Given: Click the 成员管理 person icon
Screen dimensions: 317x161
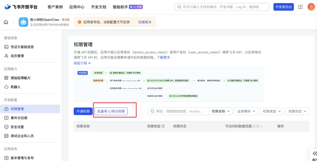Looking at the screenshot, I should pos(6,56).
